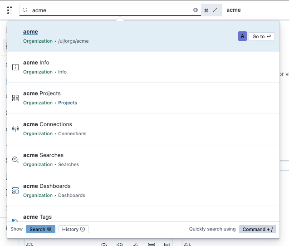Select the acme Connections result

click(x=143, y=129)
